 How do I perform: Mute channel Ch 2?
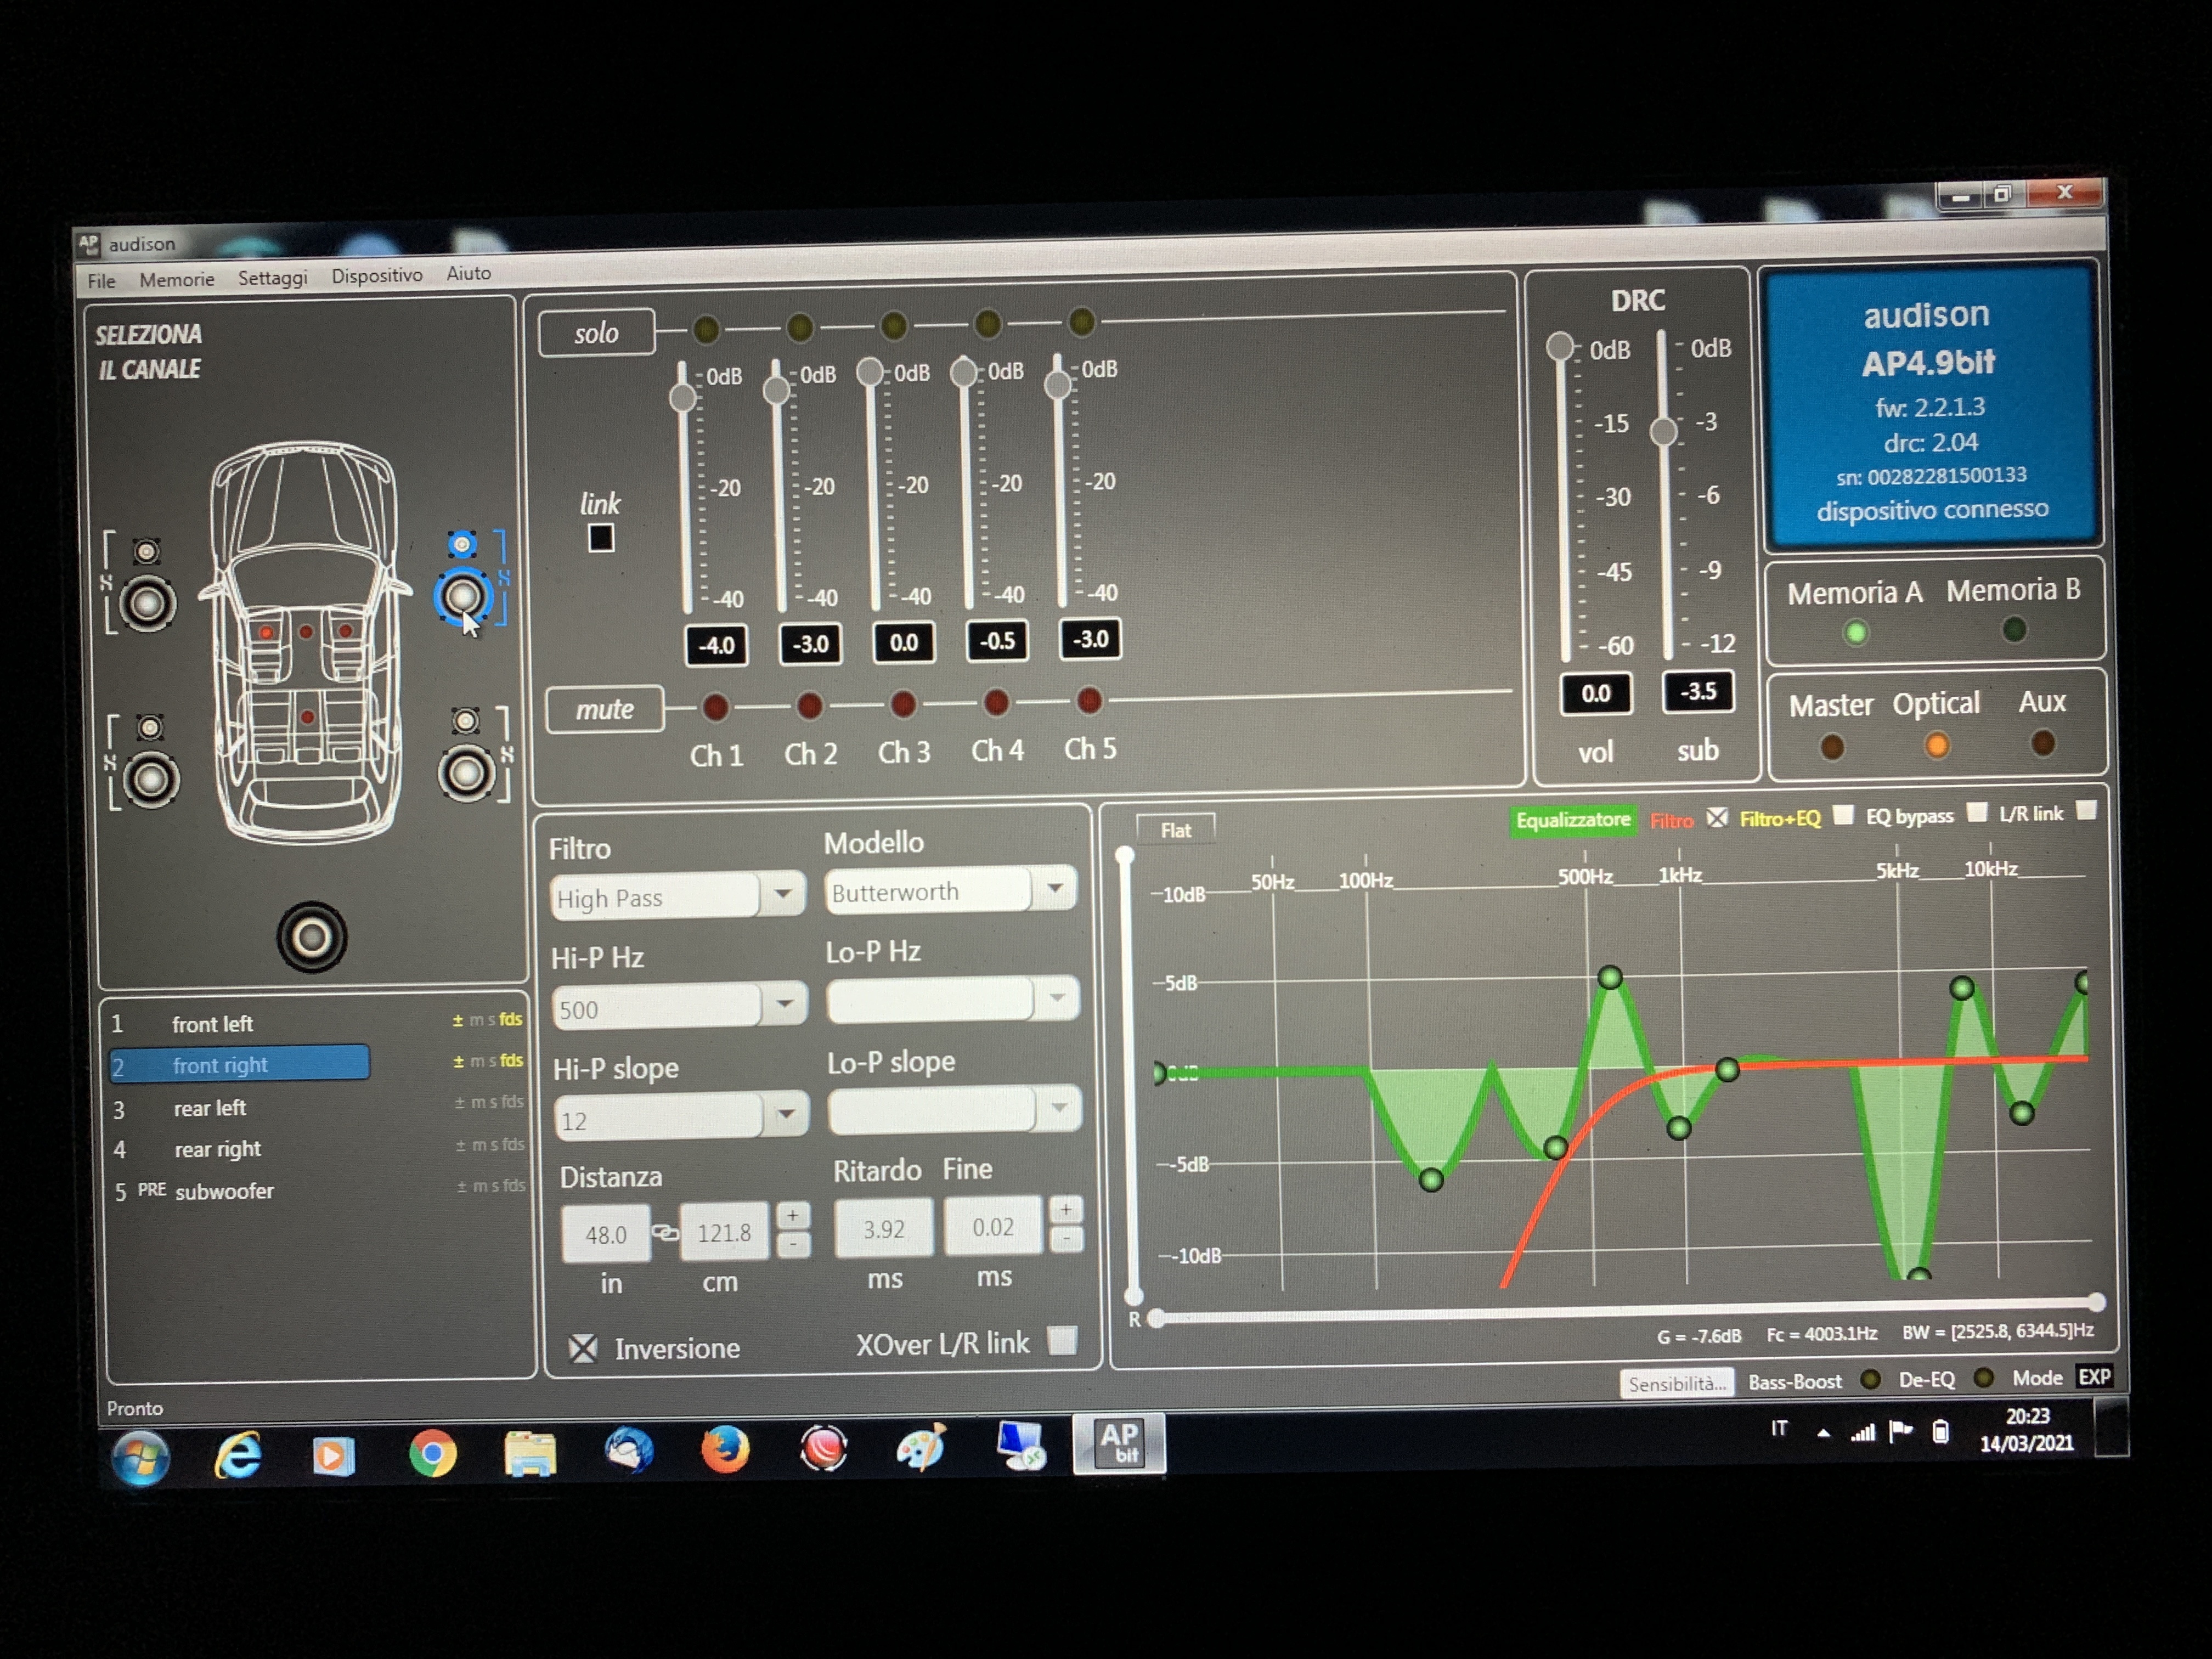[809, 705]
